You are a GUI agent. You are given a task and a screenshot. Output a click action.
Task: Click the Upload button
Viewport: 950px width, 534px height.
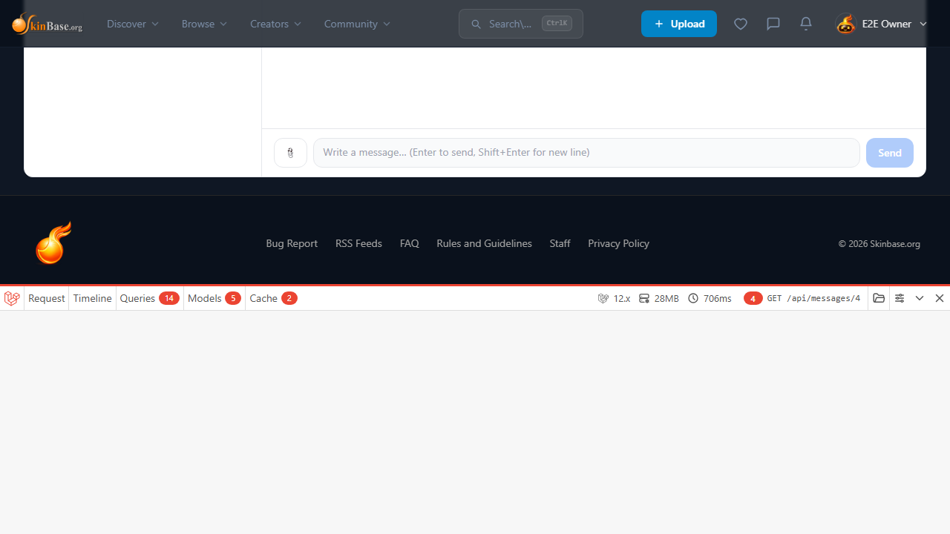pyautogui.click(x=678, y=24)
